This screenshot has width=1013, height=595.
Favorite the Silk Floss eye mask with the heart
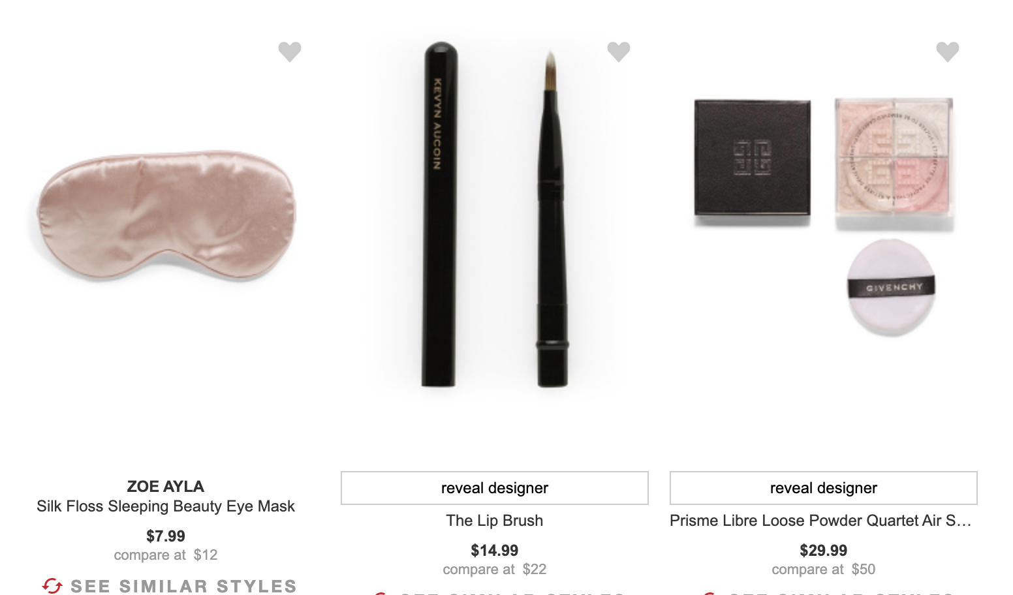coord(290,52)
